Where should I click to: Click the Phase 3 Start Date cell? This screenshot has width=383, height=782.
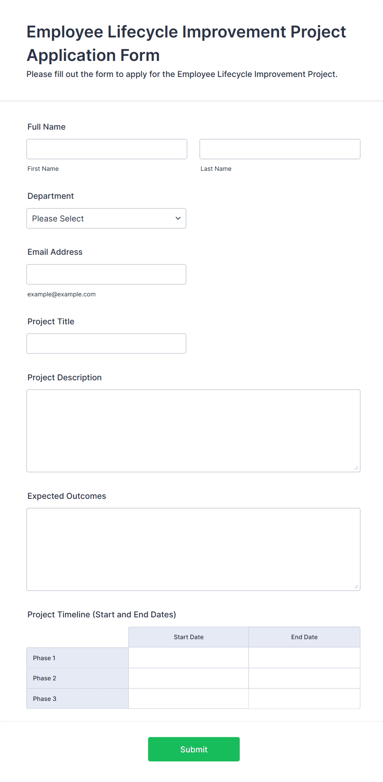(188, 698)
